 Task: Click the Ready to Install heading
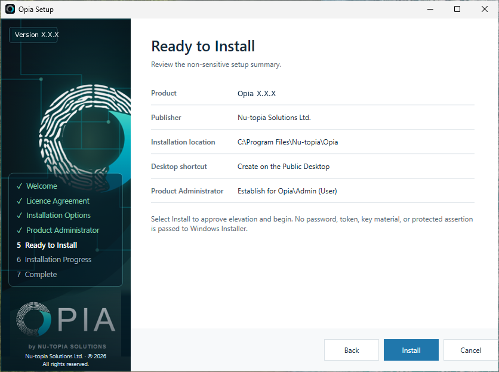coord(203,46)
